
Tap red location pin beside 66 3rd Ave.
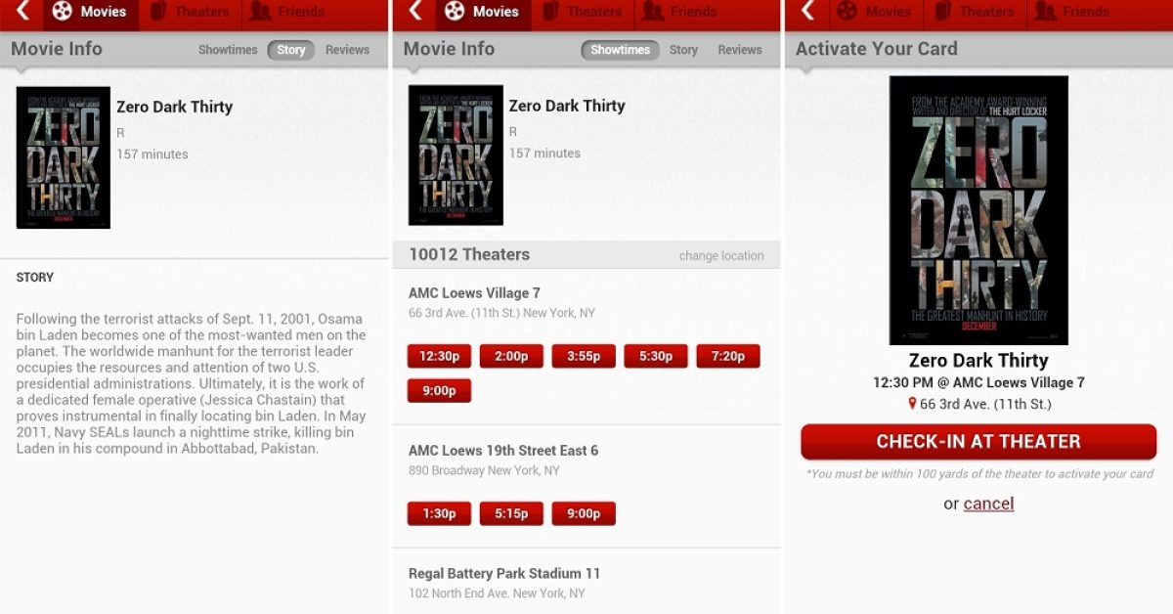tap(912, 404)
